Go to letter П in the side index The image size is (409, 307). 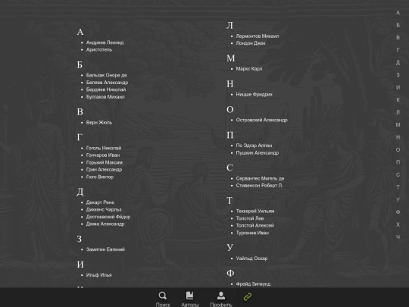coord(398,162)
